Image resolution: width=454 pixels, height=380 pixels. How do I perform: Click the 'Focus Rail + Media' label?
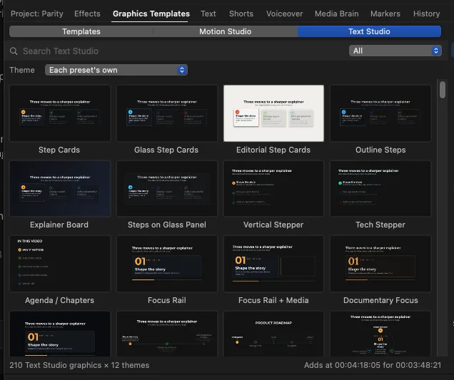[273, 300]
